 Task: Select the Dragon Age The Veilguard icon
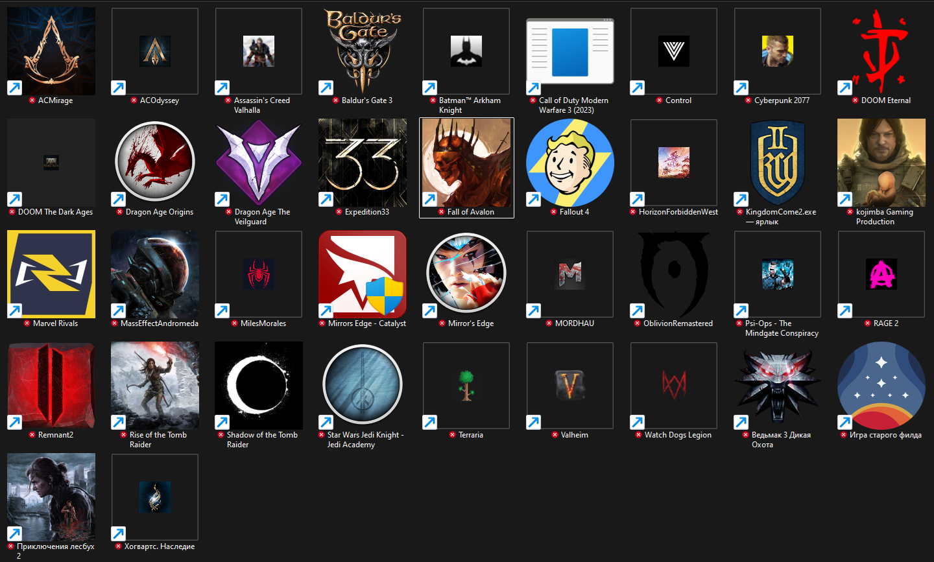(x=259, y=163)
